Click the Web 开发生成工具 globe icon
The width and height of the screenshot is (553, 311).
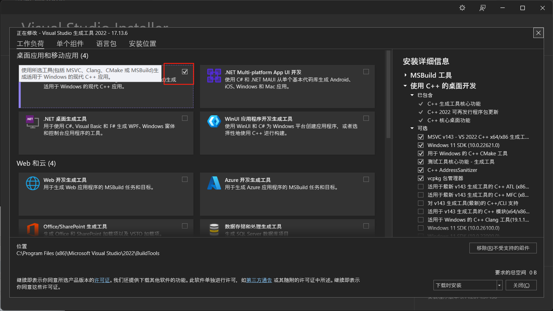32,183
